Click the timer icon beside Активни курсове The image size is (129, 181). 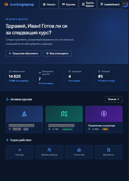click(x=7, y=99)
